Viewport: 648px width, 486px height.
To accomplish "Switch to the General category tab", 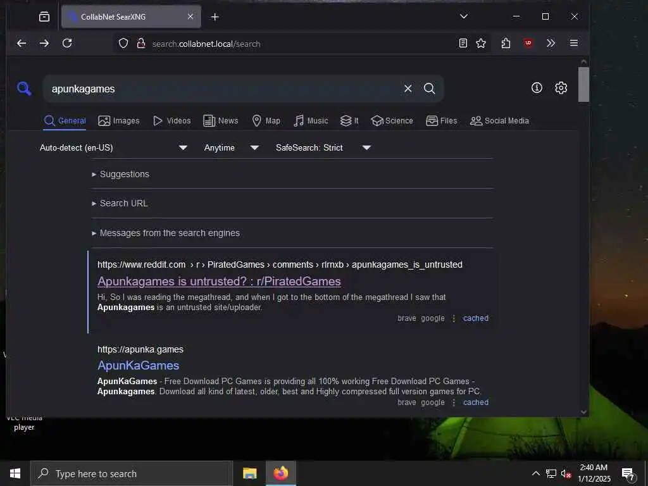I will click(x=65, y=121).
